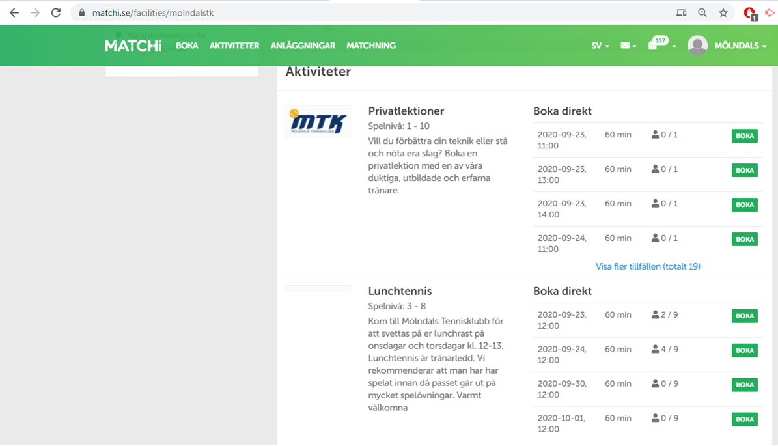Click the browser zoom magnifier icon
The height and width of the screenshot is (446, 778).
pyautogui.click(x=702, y=12)
